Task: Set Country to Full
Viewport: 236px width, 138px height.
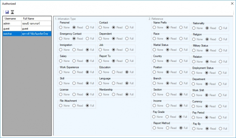Action: tap(183, 61)
